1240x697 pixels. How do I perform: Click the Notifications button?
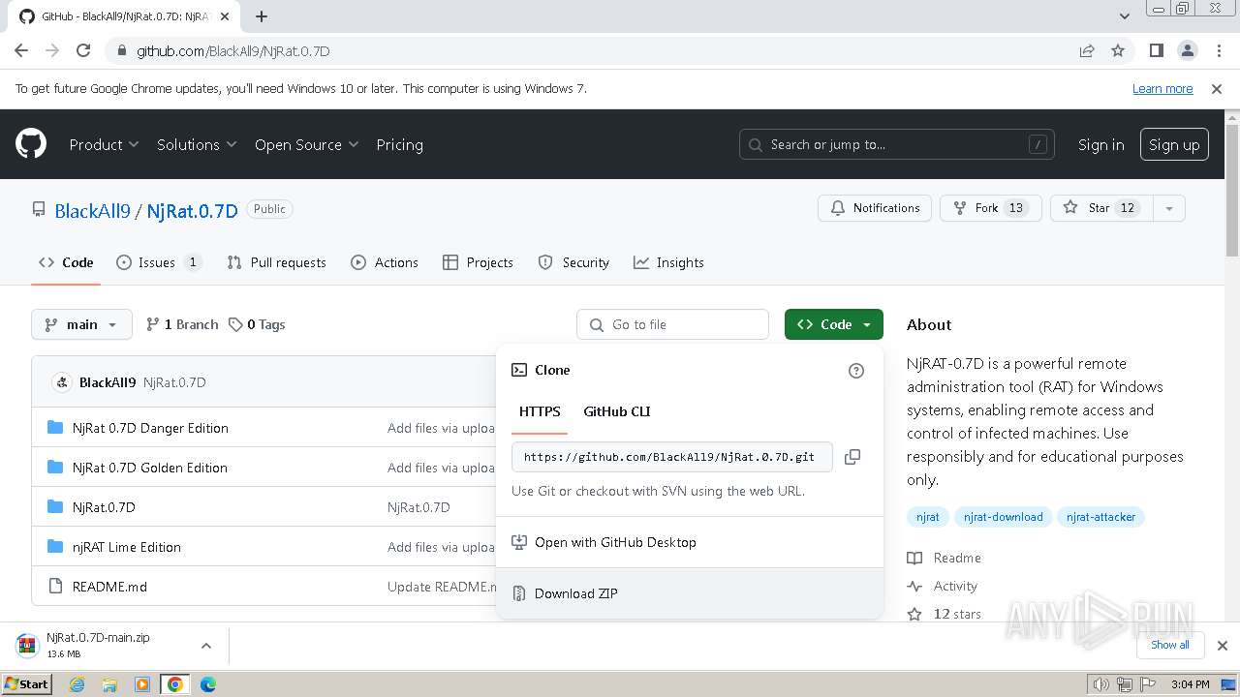875,208
